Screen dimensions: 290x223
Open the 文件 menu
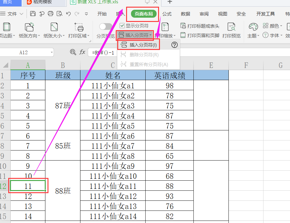coord(12,14)
